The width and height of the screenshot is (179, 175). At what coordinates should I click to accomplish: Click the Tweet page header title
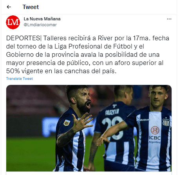click(x=31, y=7)
